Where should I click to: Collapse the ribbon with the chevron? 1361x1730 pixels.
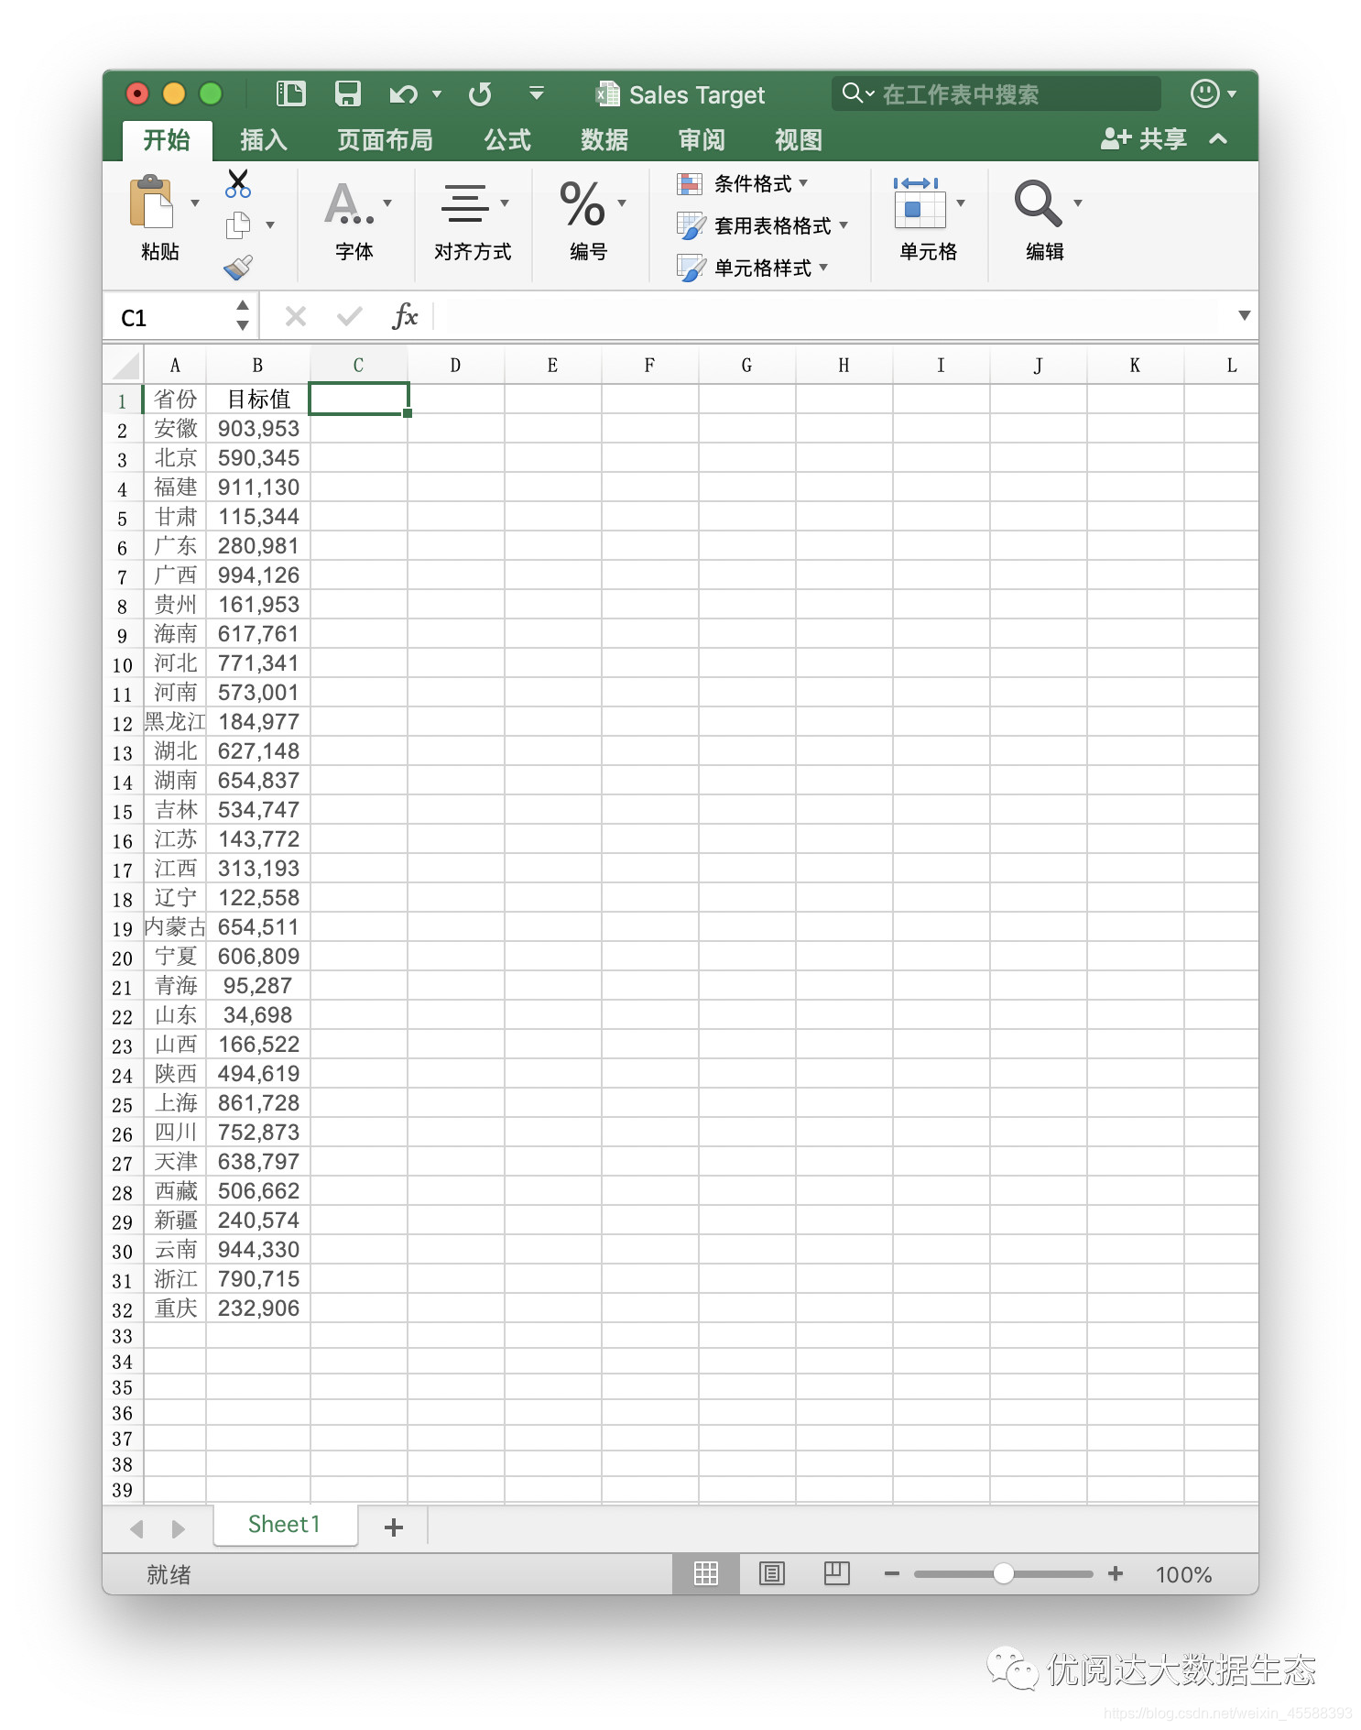(x=1218, y=139)
